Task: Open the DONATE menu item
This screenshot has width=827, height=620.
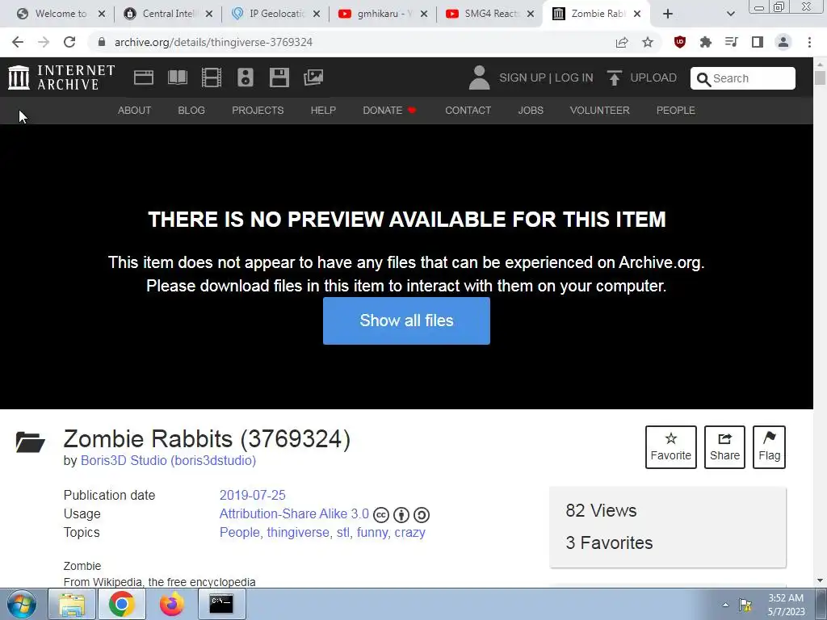Action: (390, 110)
